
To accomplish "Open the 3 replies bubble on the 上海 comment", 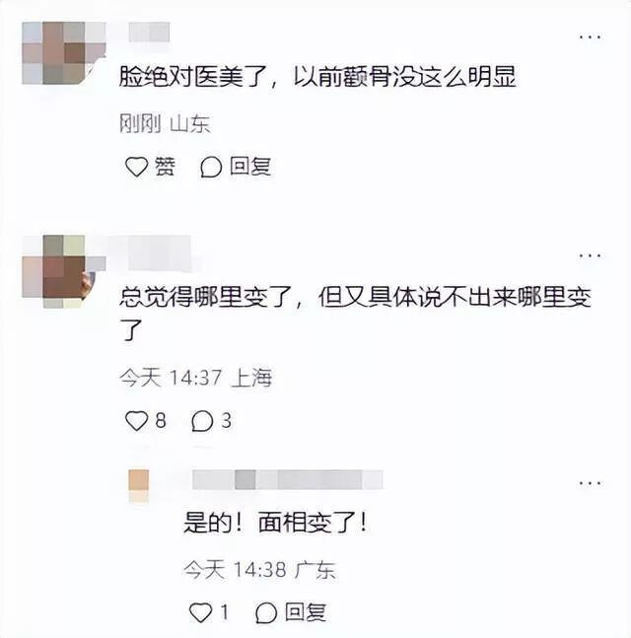I will click(202, 421).
